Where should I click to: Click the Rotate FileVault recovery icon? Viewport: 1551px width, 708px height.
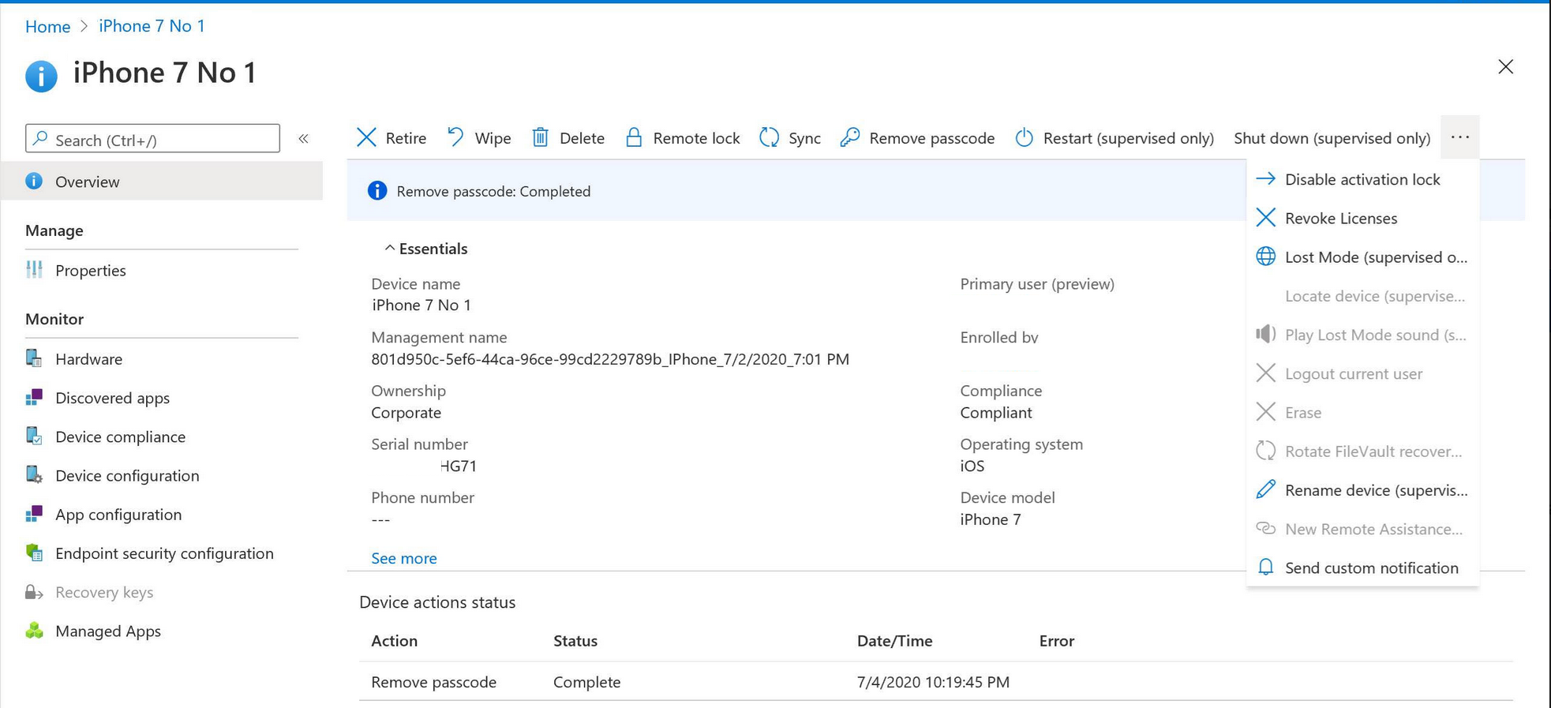1266,451
